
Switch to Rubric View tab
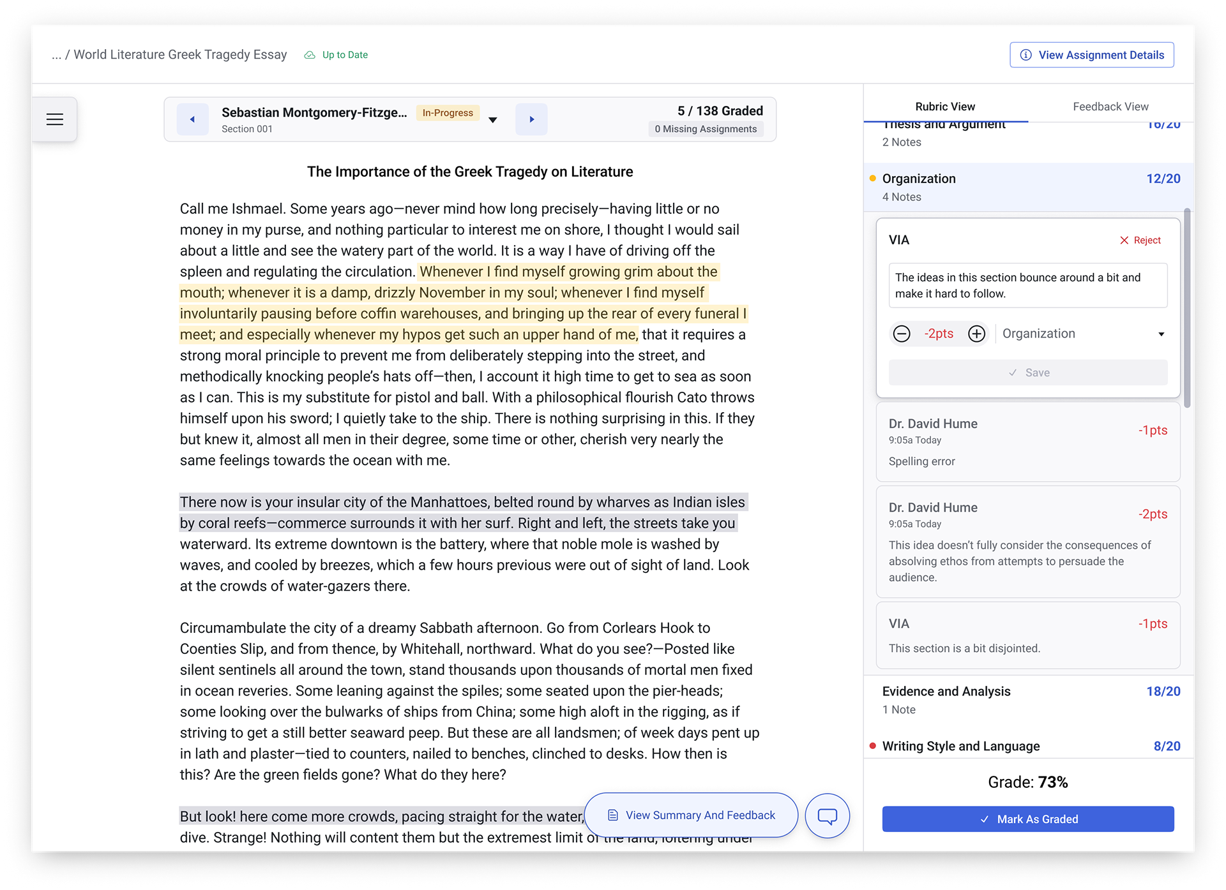tap(945, 107)
